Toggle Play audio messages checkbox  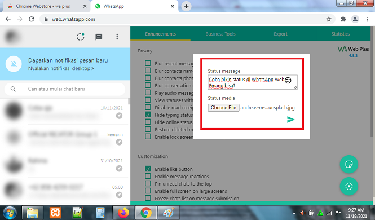[x=148, y=93]
